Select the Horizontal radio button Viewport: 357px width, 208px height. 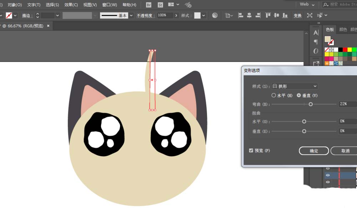274,95
